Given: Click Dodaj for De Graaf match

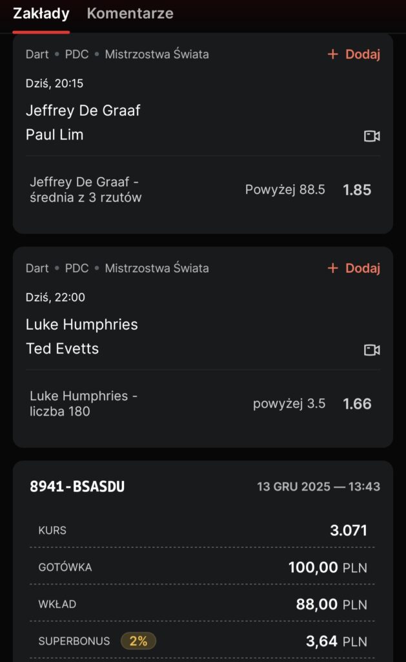Looking at the screenshot, I should pos(362,54).
